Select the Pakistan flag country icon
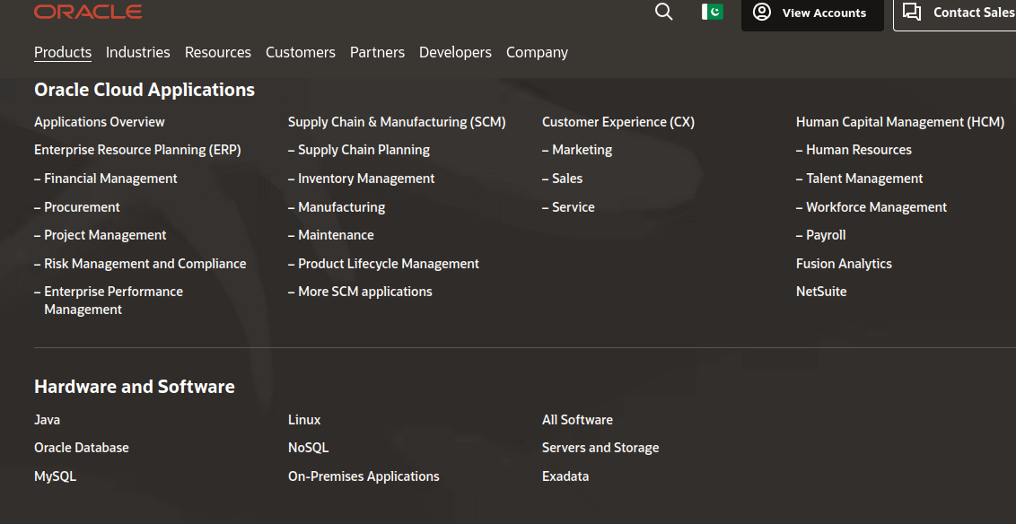Screen dimensions: 1016x524 tap(712, 12)
